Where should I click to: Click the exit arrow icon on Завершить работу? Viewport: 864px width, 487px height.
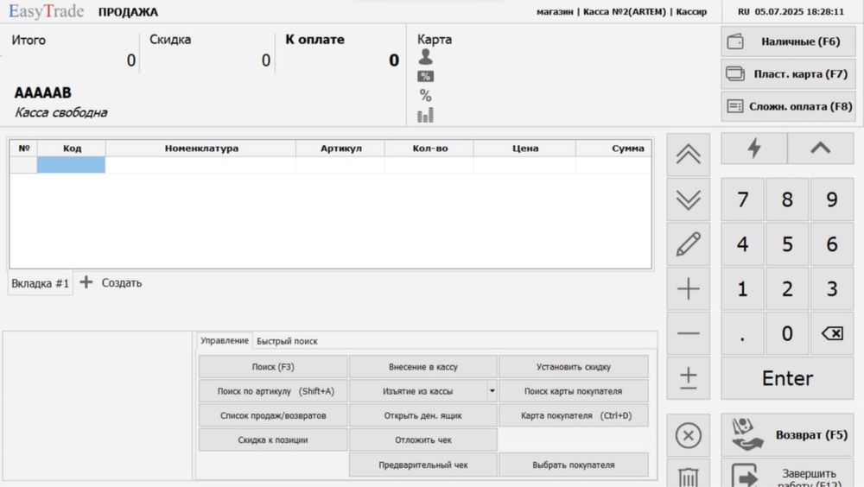(x=746, y=476)
